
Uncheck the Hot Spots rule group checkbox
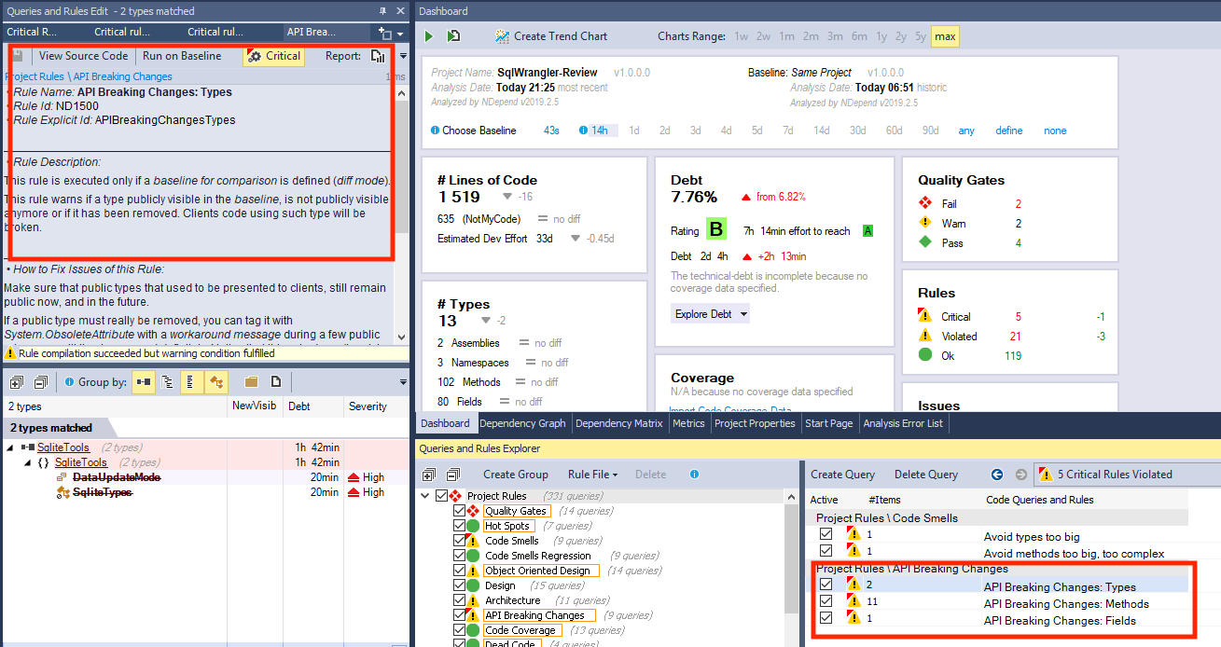tap(459, 526)
